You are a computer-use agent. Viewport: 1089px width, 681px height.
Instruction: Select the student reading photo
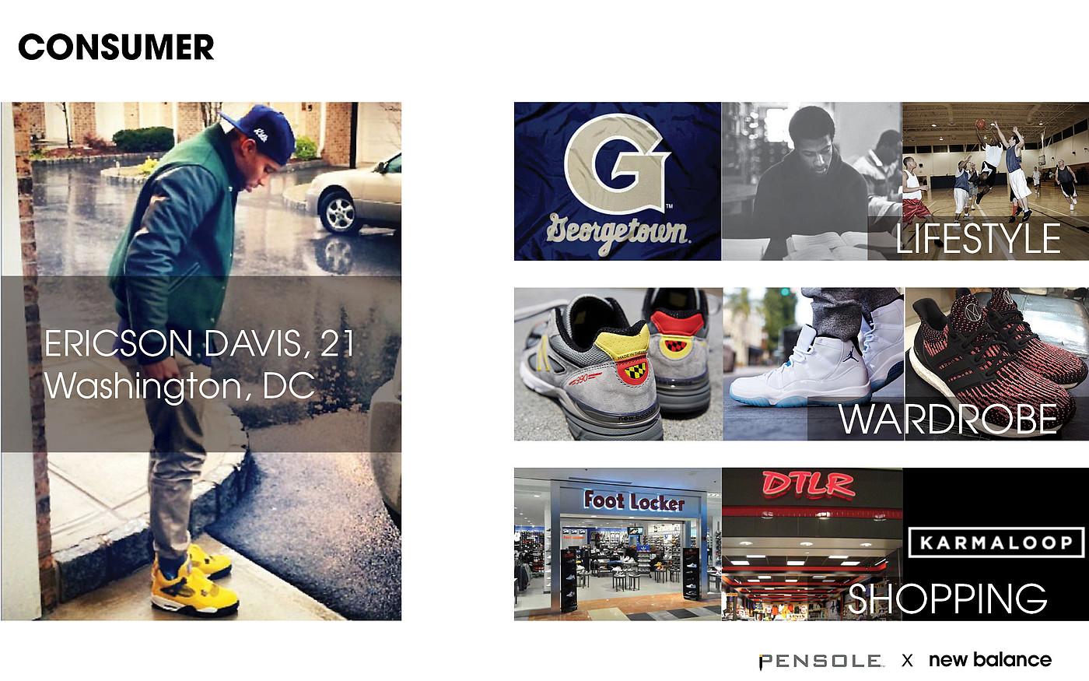click(x=812, y=181)
